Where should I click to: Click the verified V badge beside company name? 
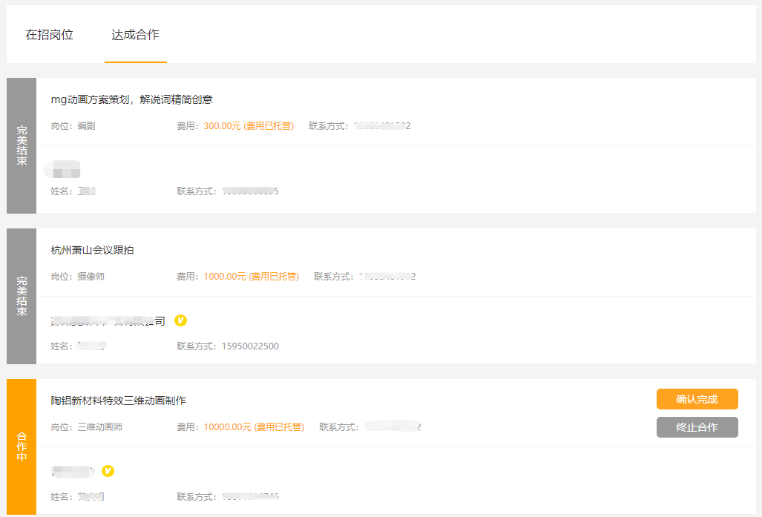point(180,320)
